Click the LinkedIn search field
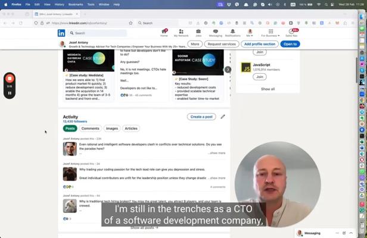Image resolution: width=367 pixels, height=238 pixels. 98,33
